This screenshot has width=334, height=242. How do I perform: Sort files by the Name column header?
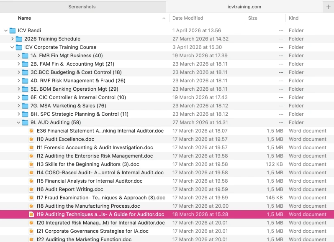click(25, 18)
